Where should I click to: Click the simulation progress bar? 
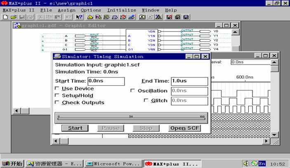(x=131, y=118)
